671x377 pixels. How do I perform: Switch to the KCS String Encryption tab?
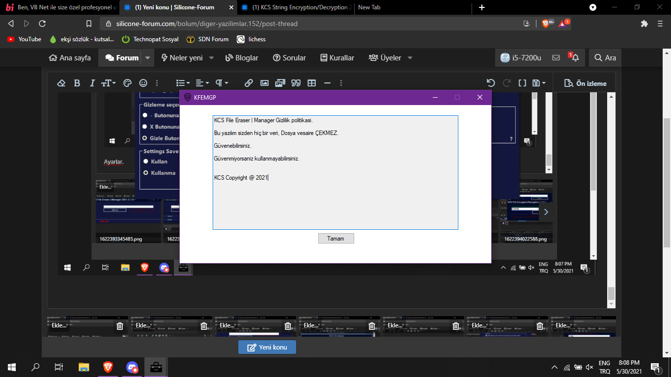point(296,7)
